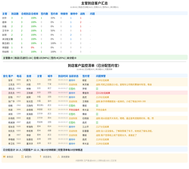Viewport: 189px width, 169px height.
Task: Click the warning triangle before 20分无结果
Action: 97,139
